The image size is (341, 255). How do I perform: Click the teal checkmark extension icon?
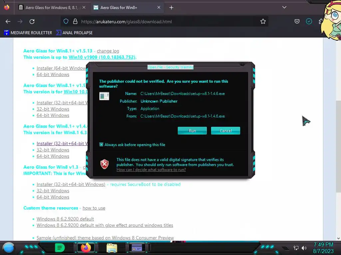309,21
